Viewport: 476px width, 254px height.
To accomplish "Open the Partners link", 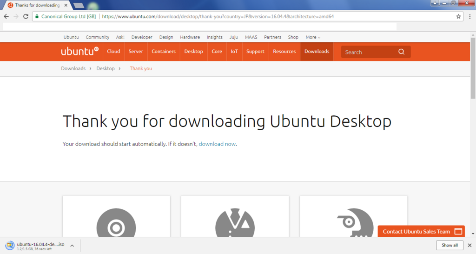I will (x=272, y=37).
